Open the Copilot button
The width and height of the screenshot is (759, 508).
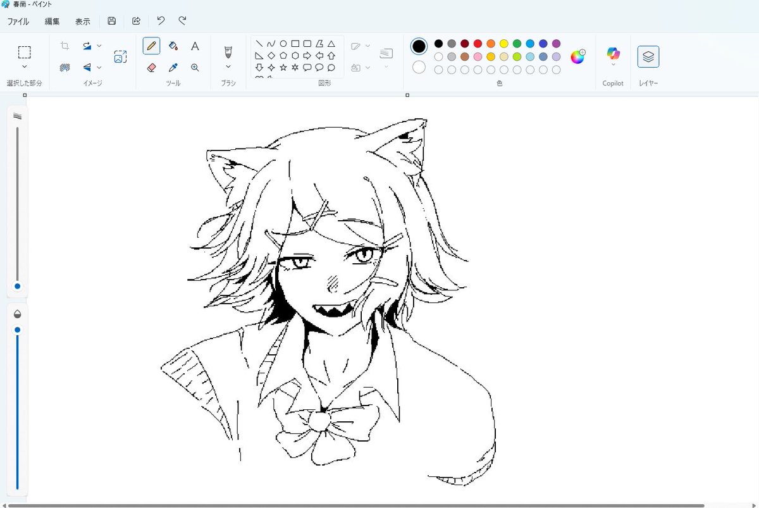613,56
